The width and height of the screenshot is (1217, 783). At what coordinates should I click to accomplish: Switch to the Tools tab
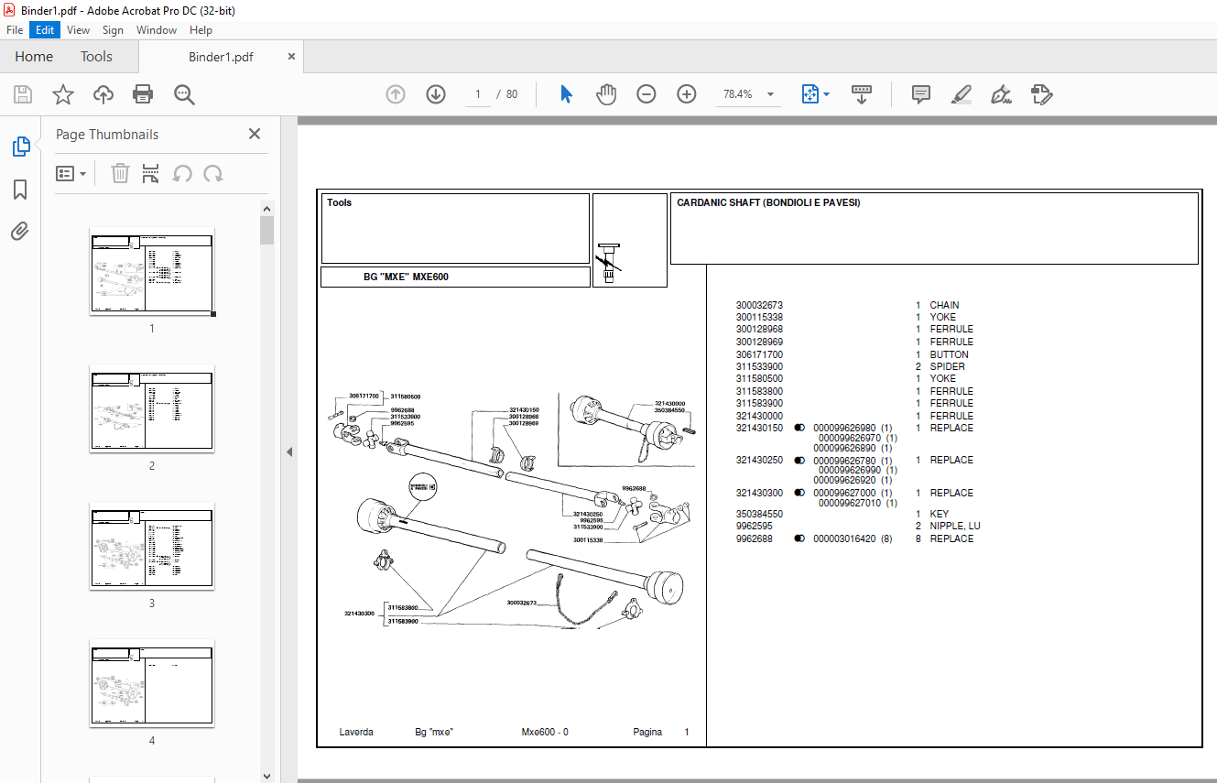click(96, 57)
